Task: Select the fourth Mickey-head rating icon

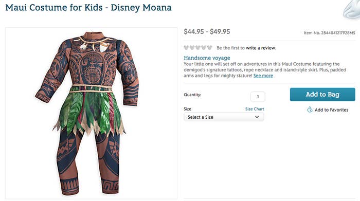Action: coord(204,48)
